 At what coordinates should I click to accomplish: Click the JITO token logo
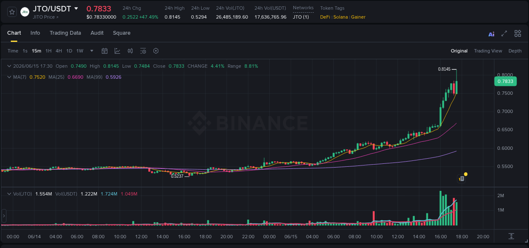(25, 12)
